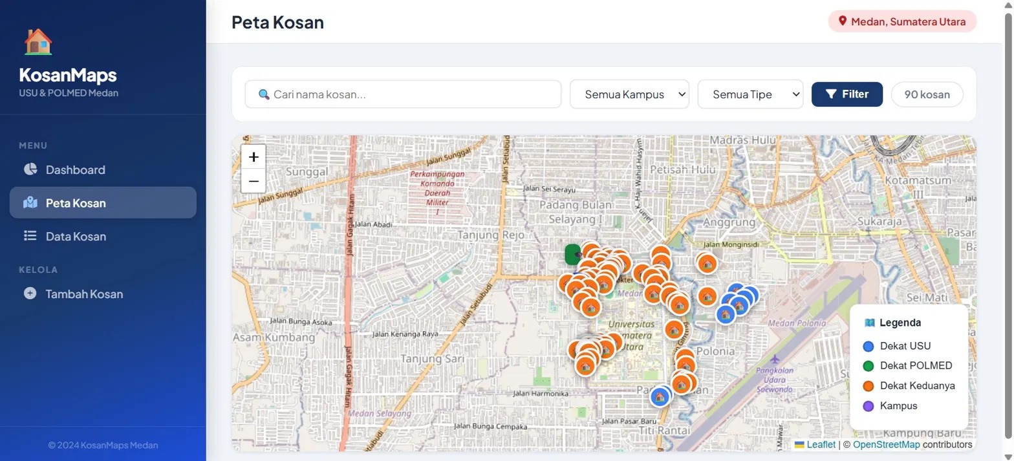
Task: Click the green Dekat POLMED legend swatch
Action: (868, 366)
